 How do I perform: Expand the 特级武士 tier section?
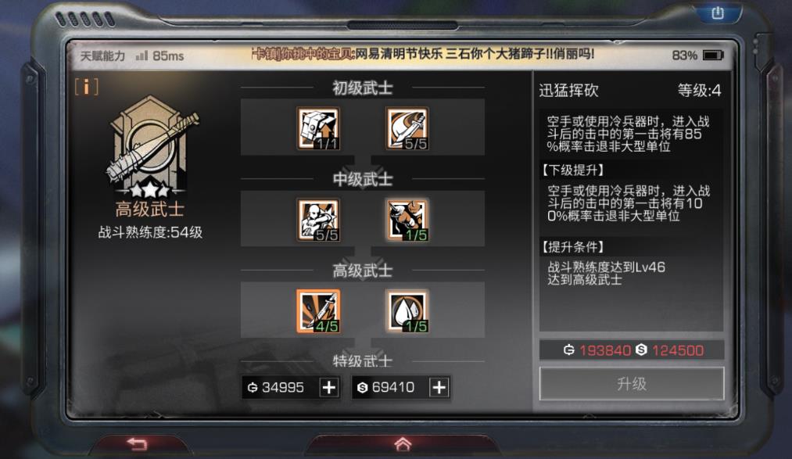pyautogui.click(x=362, y=360)
